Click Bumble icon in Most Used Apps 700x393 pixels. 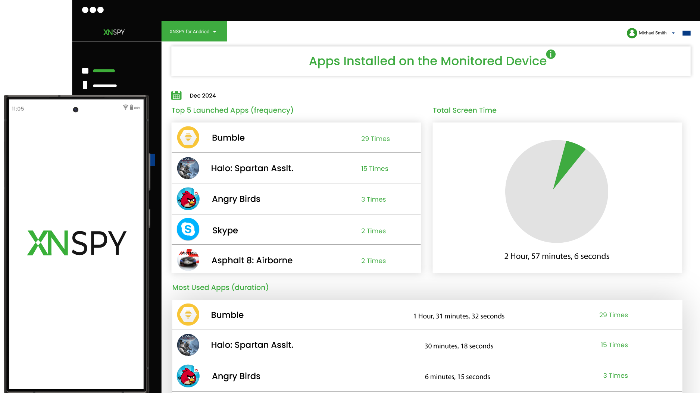(x=188, y=315)
